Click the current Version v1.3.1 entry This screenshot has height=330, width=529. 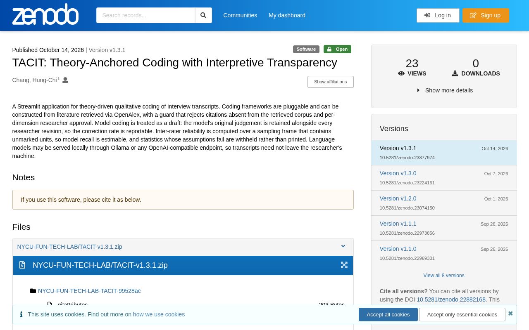[444, 153]
